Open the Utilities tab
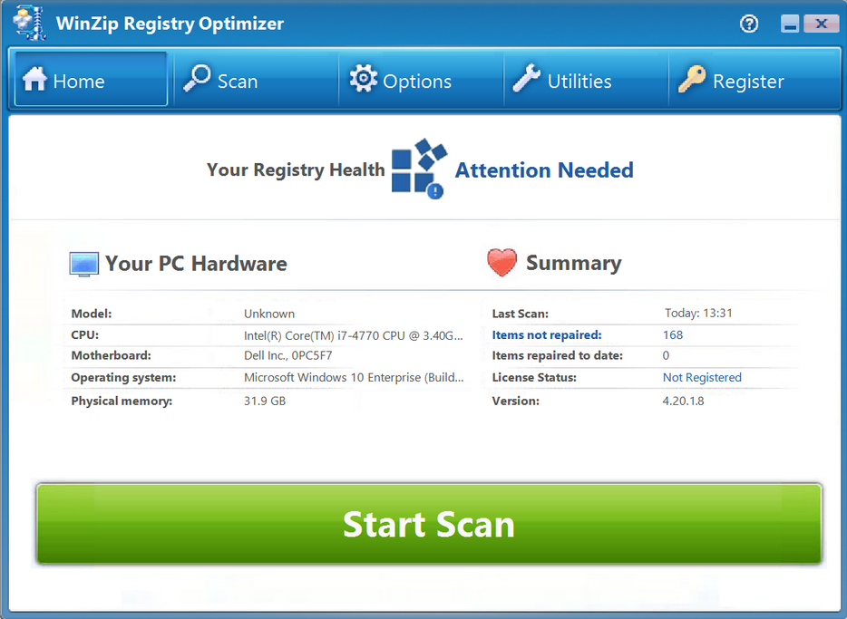The width and height of the screenshot is (847, 619). click(x=586, y=80)
